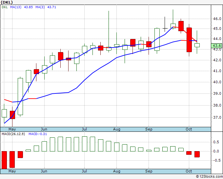Image resolution: width=223 pixels, height=179 pixels.
Task: Click the MACD(26,12,9) indicator label
Action: pos(13,134)
